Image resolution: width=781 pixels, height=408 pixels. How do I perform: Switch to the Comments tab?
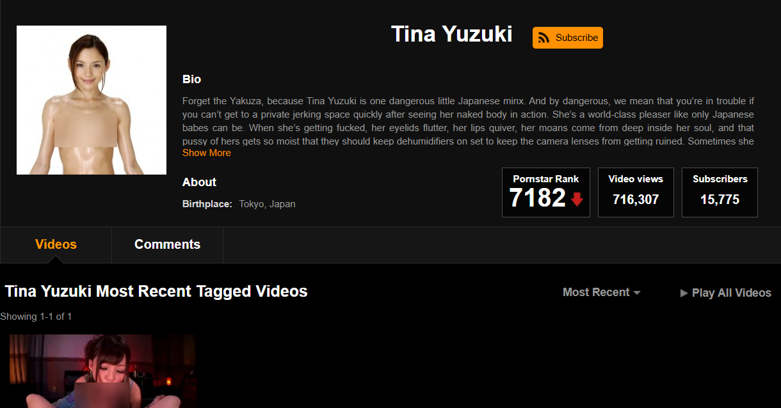[167, 244]
